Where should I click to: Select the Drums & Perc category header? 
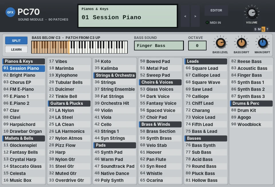[251, 103]
